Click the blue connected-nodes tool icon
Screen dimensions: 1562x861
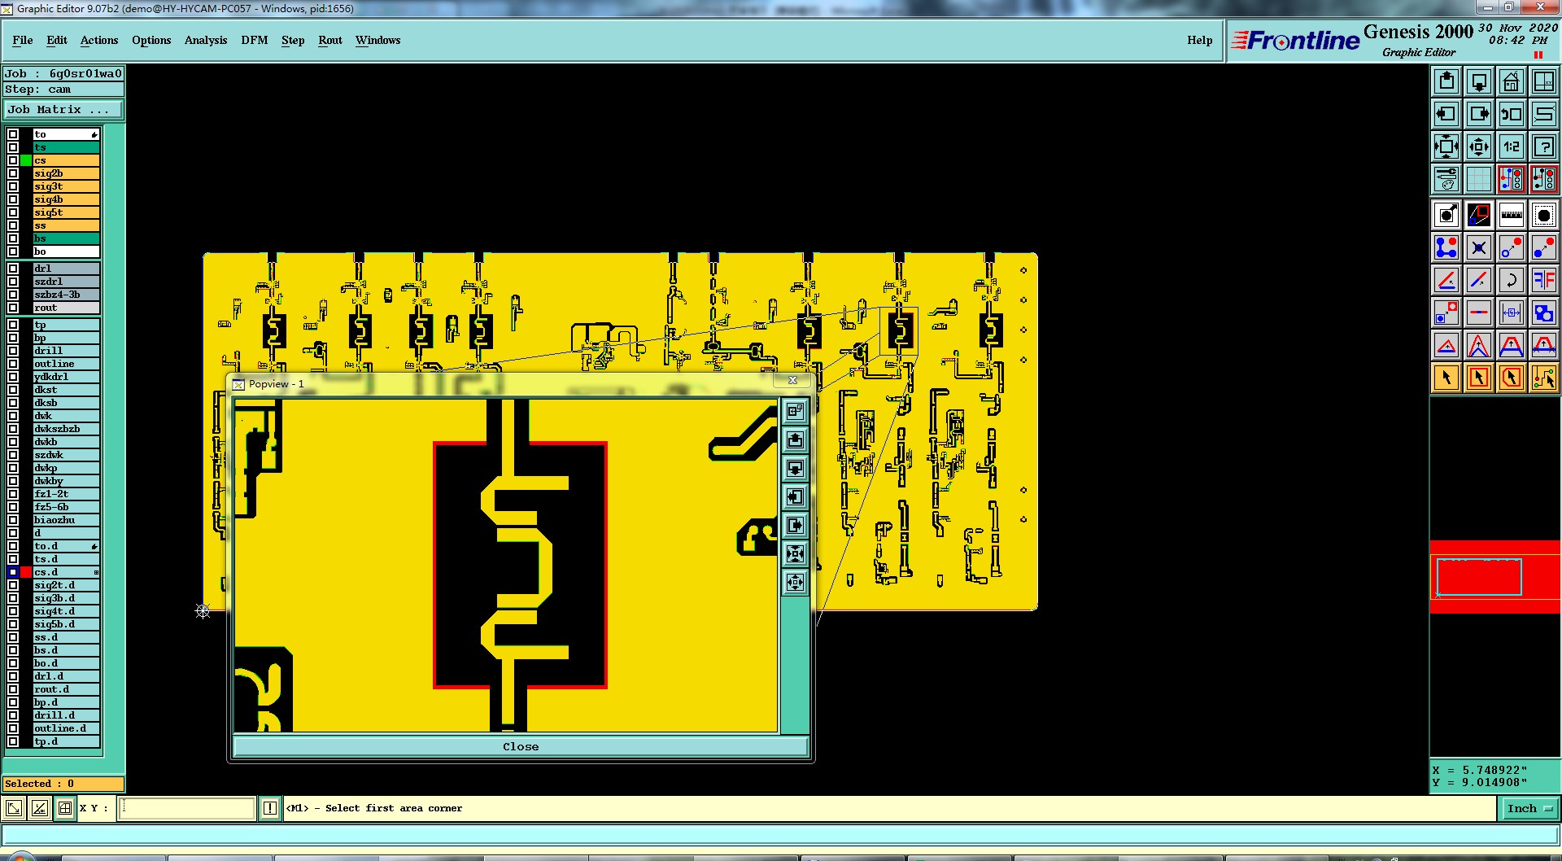point(1446,247)
